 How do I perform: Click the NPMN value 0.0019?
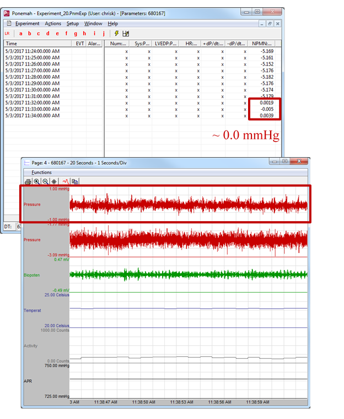(x=266, y=103)
